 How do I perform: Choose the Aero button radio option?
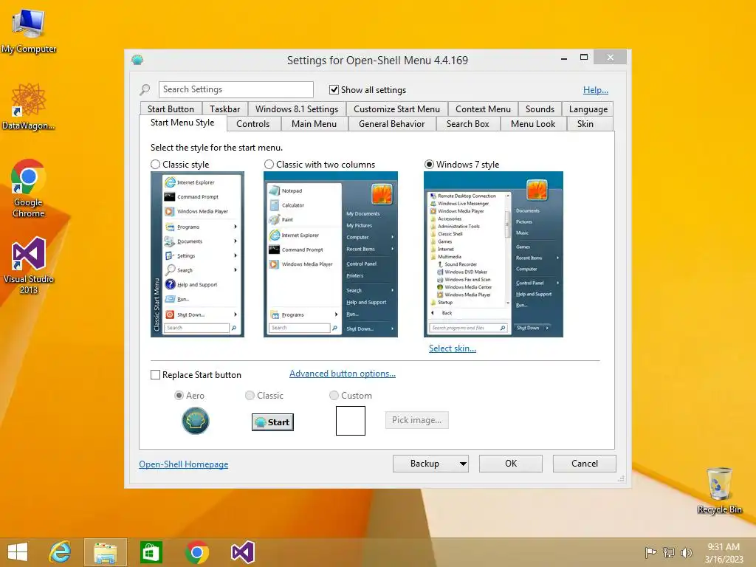[x=179, y=396]
